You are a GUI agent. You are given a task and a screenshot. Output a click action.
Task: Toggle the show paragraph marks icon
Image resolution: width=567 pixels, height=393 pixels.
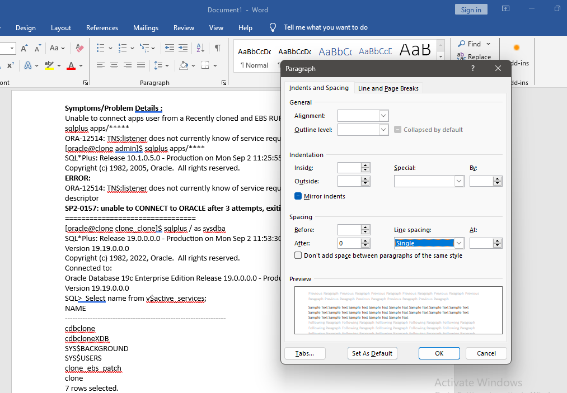click(217, 48)
